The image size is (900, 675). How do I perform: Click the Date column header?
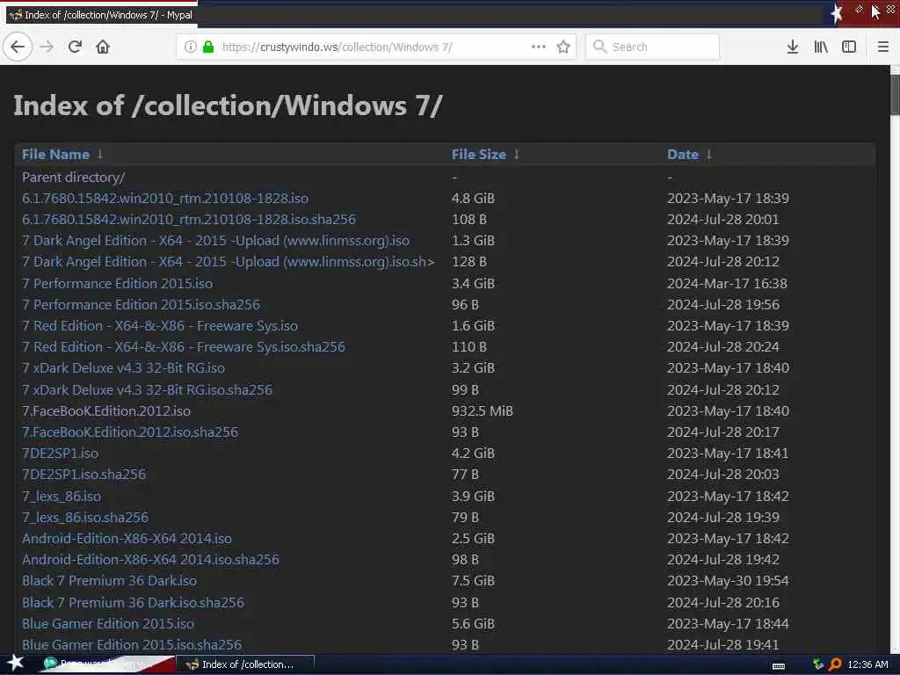[x=682, y=155]
